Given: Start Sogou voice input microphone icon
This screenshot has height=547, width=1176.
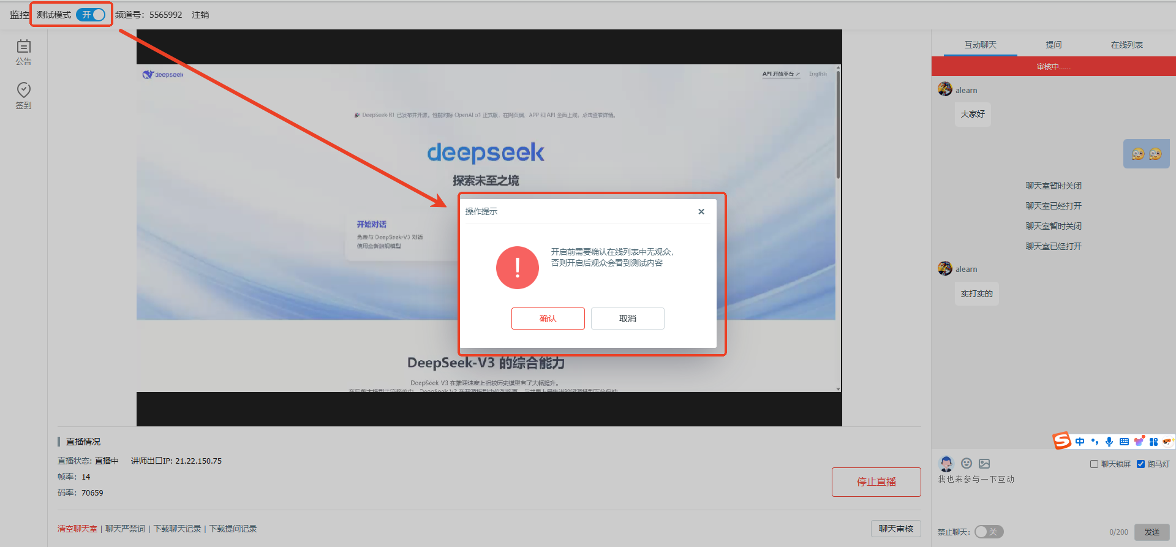Looking at the screenshot, I should point(1109,442).
